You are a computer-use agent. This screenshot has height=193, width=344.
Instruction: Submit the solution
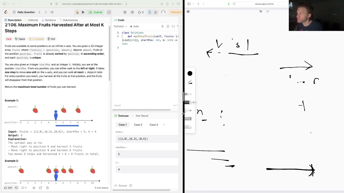pyautogui.click(x=96, y=12)
